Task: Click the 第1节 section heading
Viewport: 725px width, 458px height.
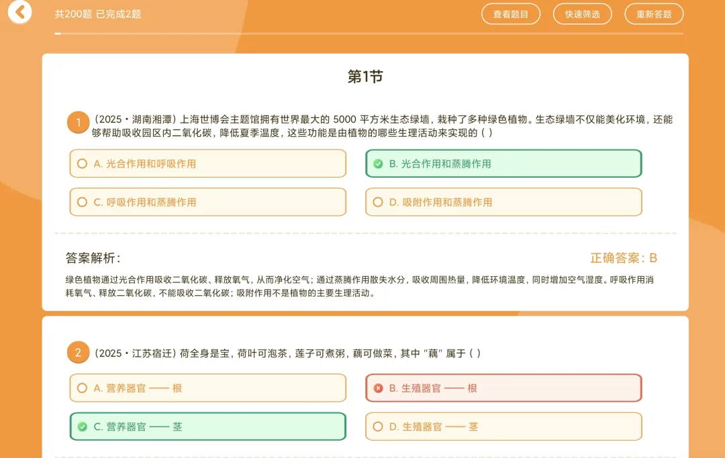Action: coord(365,76)
